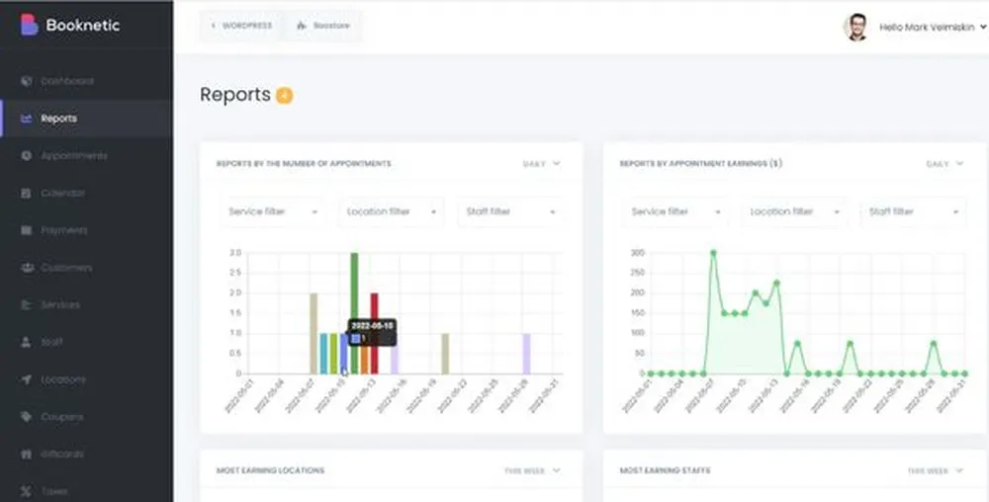Open Location filter in earnings chart

[794, 211]
